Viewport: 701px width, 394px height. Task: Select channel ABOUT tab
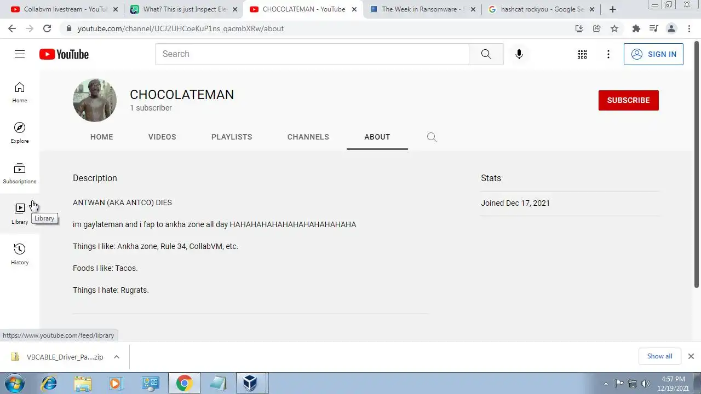click(377, 137)
